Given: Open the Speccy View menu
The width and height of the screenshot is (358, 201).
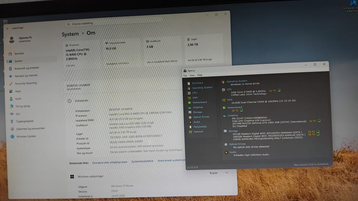Looking at the screenshot, I should [192, 75].
